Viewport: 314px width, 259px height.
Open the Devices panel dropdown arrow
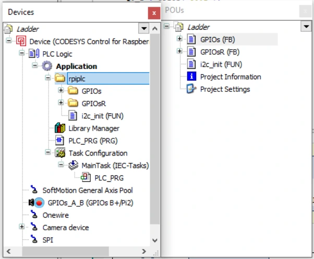[143, 28]
